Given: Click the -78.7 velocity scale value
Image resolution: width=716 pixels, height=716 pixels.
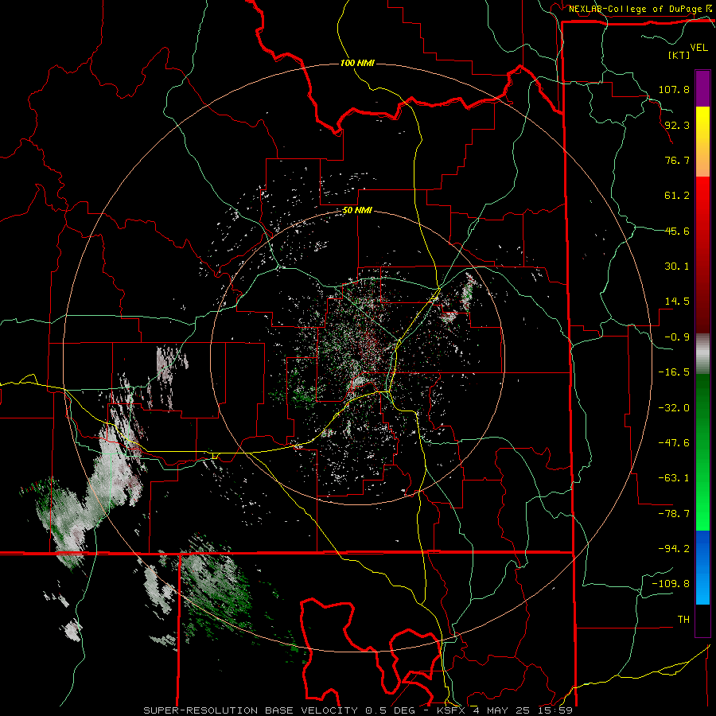Looking at the screenshot, I should [x=674, y=514].
